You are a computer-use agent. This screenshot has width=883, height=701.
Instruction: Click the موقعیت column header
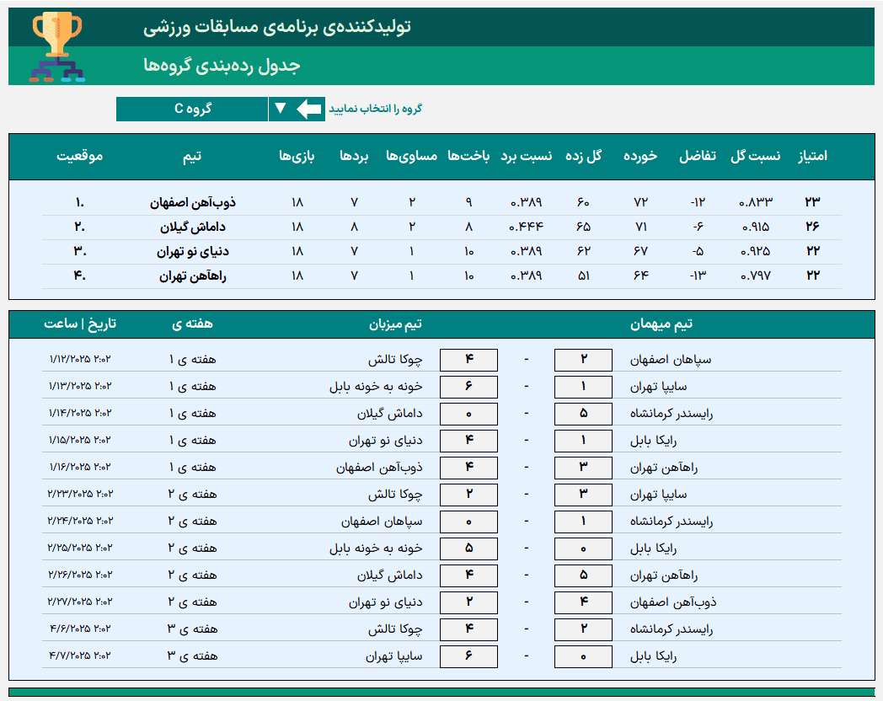79,156
